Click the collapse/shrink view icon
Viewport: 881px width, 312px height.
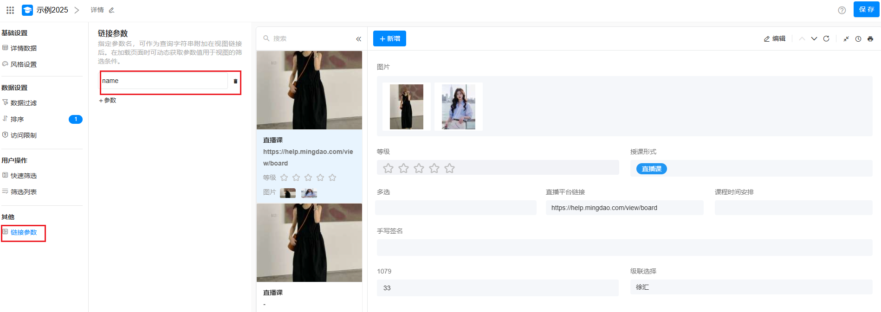846,39
